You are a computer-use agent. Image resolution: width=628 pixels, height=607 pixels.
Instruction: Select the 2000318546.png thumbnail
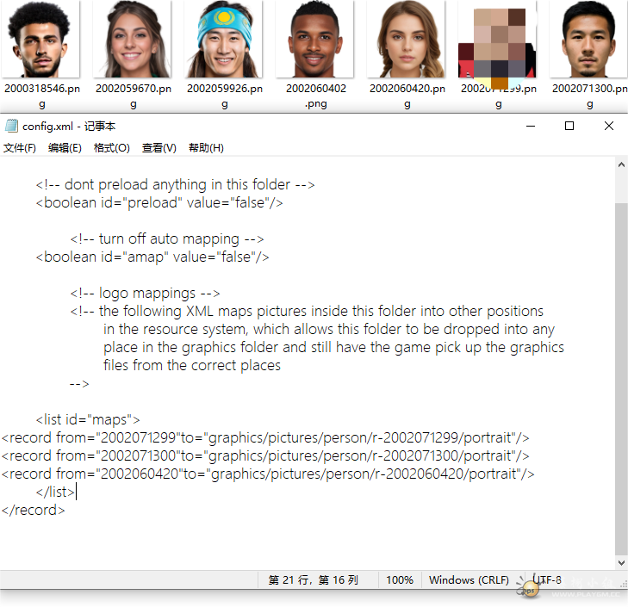(40, 40)
